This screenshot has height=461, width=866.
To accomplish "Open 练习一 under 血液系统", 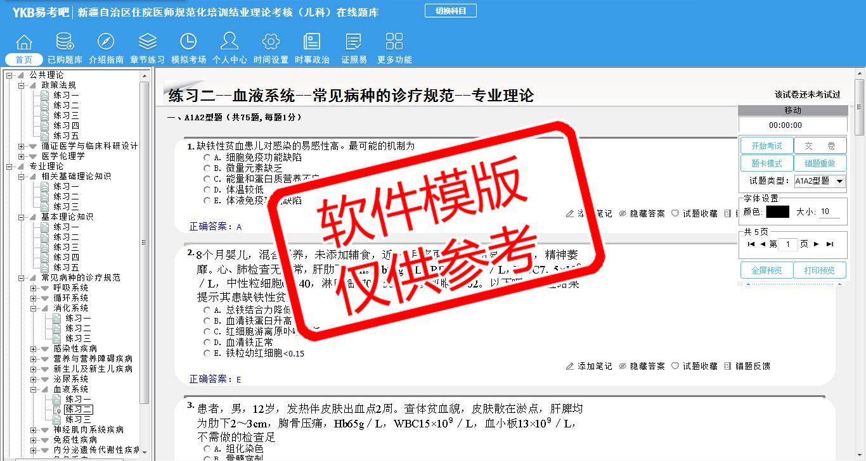I will 78,400.
